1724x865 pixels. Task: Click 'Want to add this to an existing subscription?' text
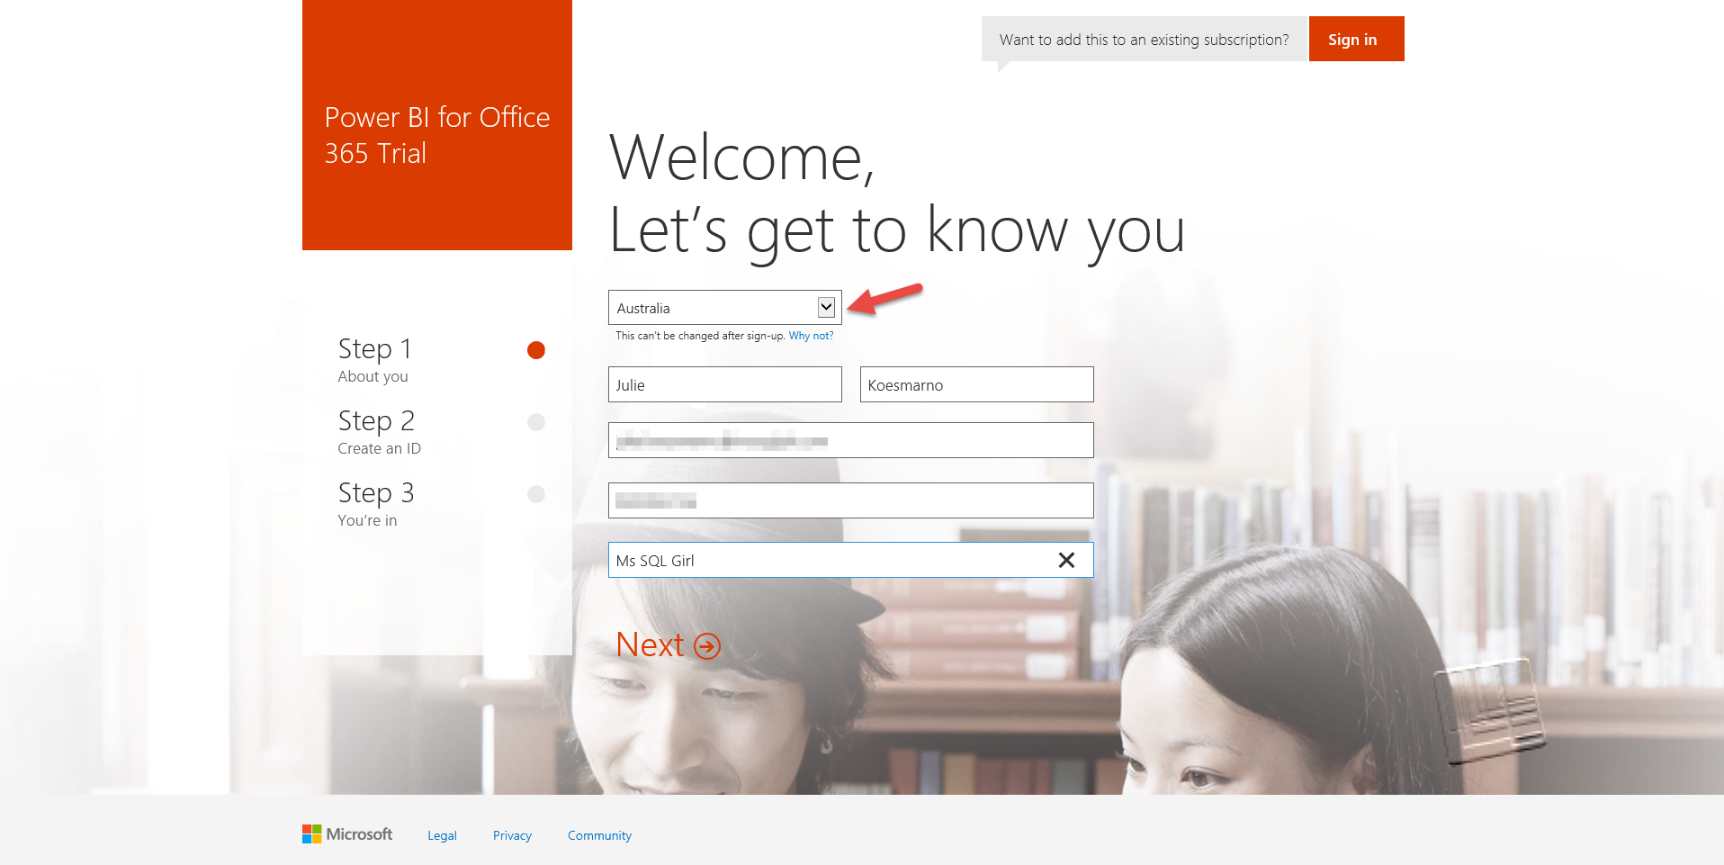click(x=1144, y=40)
